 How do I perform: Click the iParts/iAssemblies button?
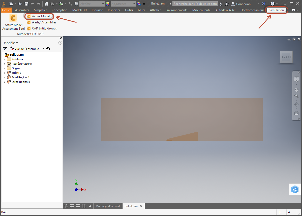tap(42, 22)
